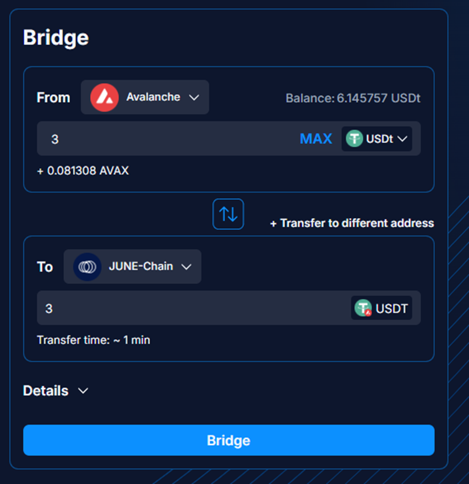
Task: Click the JUNE-Chain network logo
Action: click(x=87, y=267)
